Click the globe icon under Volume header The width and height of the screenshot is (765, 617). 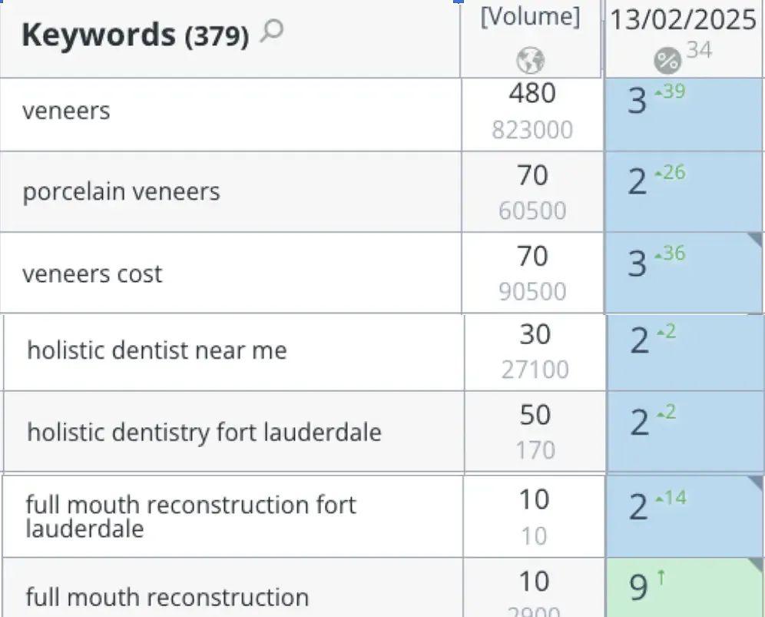tap(531, 59)
